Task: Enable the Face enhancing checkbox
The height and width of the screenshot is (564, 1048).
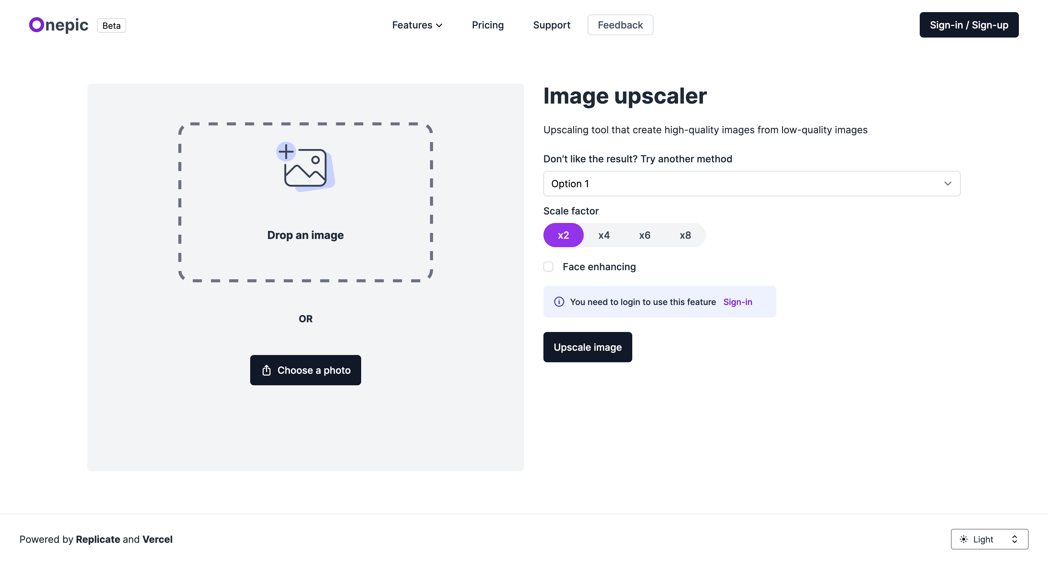Action: click(548, 267)
